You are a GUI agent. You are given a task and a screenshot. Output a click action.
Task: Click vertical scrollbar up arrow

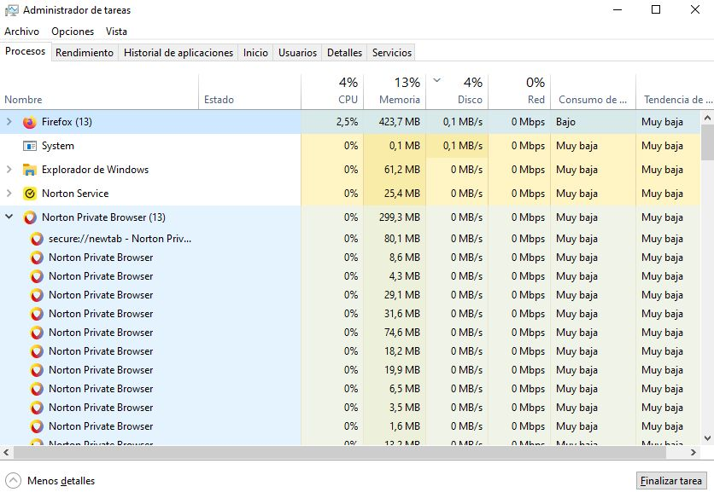click(707, 119)
